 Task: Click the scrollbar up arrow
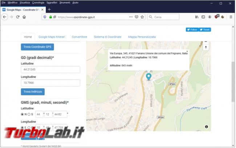pos(233,27)
